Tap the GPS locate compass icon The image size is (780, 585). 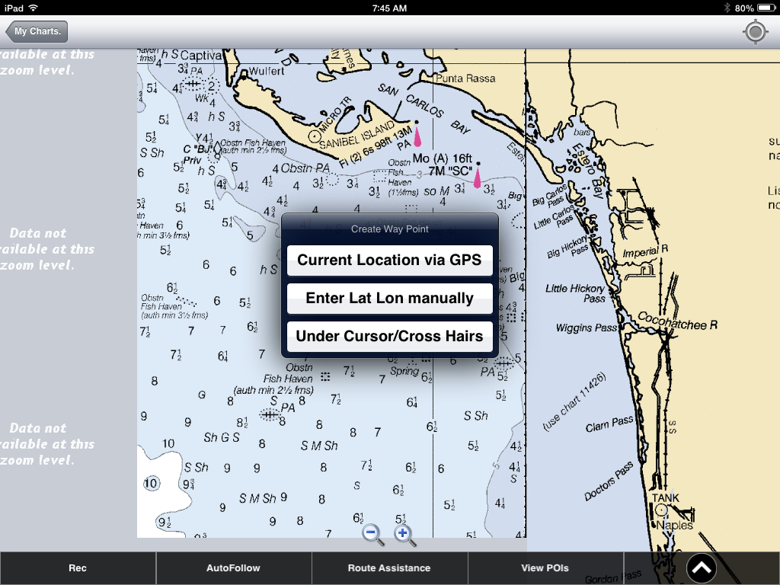pyautogui.click(x=755, y=32)
